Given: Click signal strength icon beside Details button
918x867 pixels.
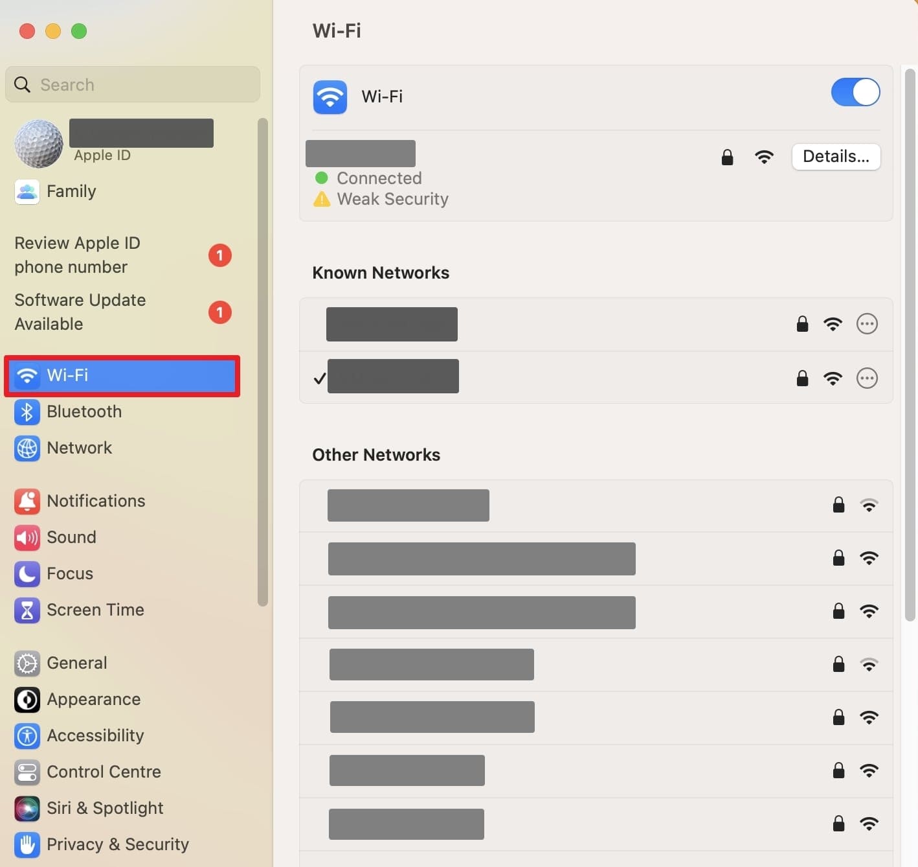Looking at the screenshot, I should [x=764, y=157].
